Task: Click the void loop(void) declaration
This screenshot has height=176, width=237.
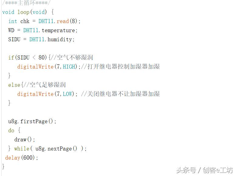Action: click(x=25, y=12)
